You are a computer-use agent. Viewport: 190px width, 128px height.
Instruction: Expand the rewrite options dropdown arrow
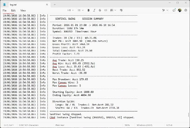click(x=167, y=10)
